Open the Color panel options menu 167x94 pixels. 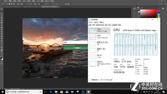160,8
